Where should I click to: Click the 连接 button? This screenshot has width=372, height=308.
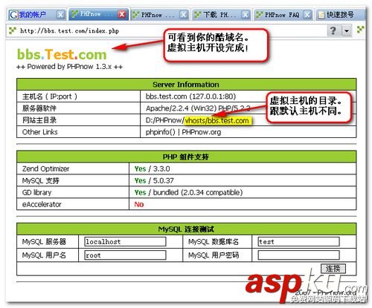(333, 269)
